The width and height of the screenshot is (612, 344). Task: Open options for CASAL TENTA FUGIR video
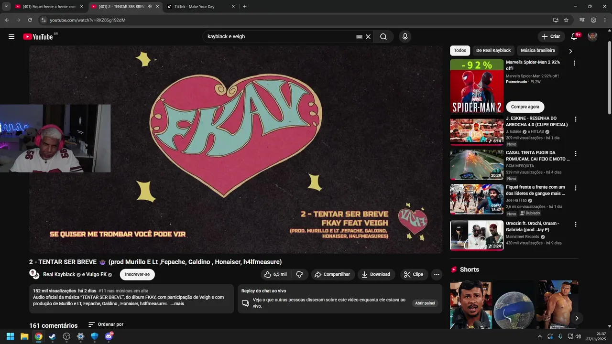point(576,154)
